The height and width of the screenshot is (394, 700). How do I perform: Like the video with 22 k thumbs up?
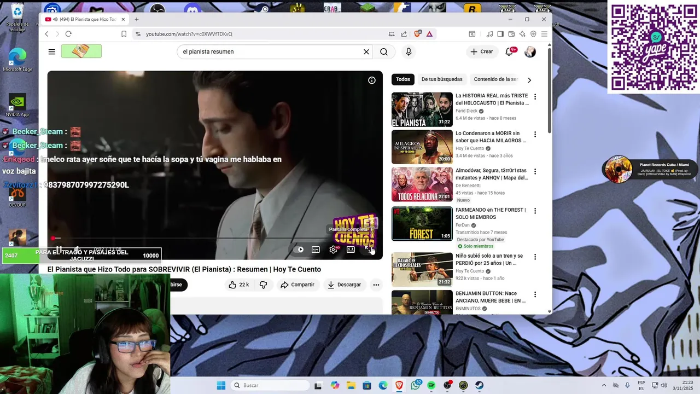tap(239, 285)
